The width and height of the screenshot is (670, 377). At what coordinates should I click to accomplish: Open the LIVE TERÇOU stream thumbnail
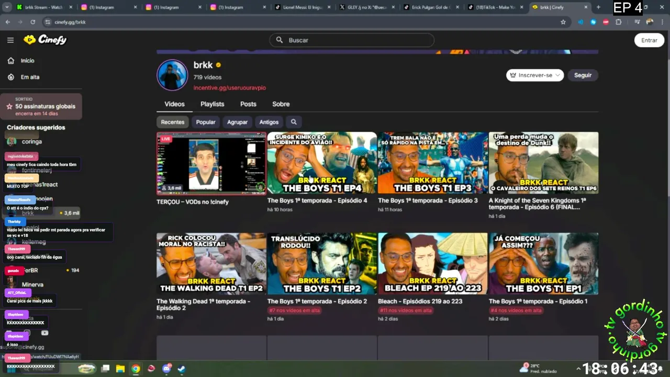(211, 163)
